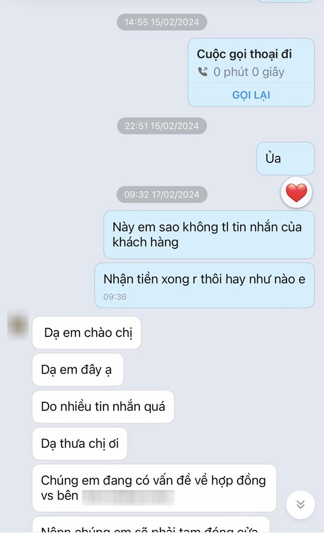
Task: Tap the 09:32 17/02/2024 date separator
Action: [x=161, y=195]
